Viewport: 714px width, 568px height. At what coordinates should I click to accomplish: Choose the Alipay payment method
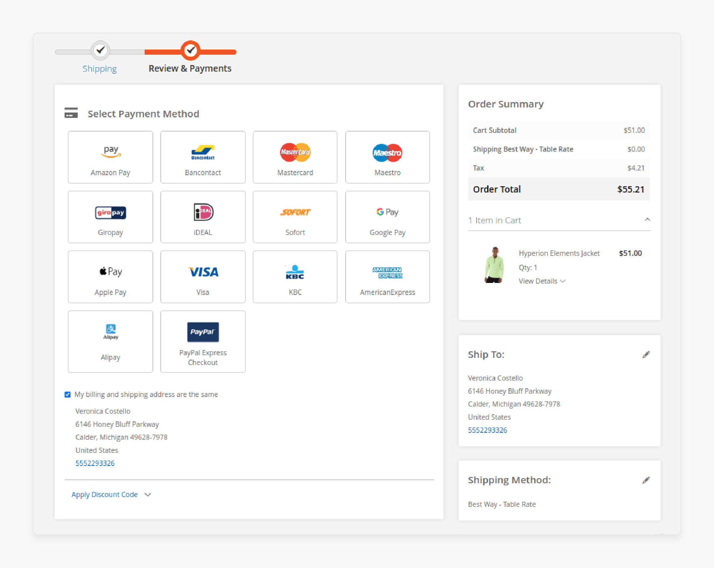(x=110, y=341)
